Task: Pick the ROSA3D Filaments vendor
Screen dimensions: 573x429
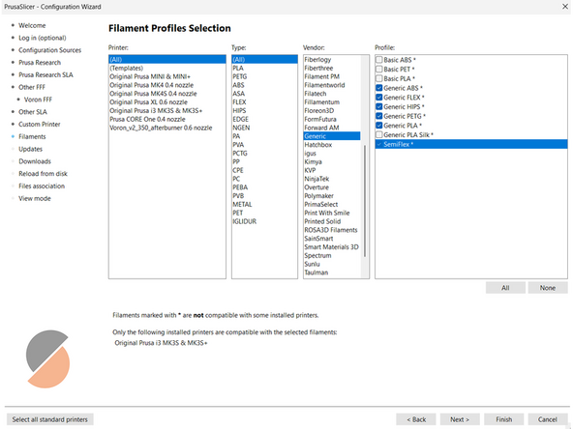Action: pos(332,230)
